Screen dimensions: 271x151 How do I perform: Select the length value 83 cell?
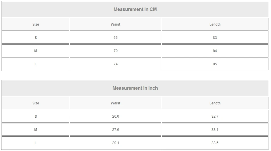point(215,38)
